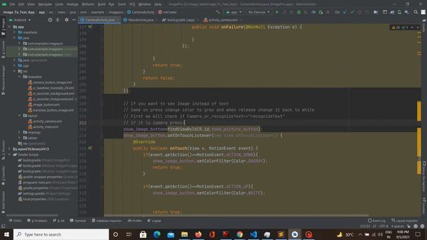Open the Profiler tool window
427x240 pixels.
pyautogui.click(x=135, y=221)
